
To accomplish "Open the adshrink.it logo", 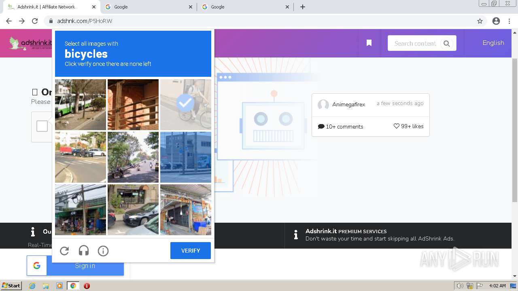I will tap(31, 43).
